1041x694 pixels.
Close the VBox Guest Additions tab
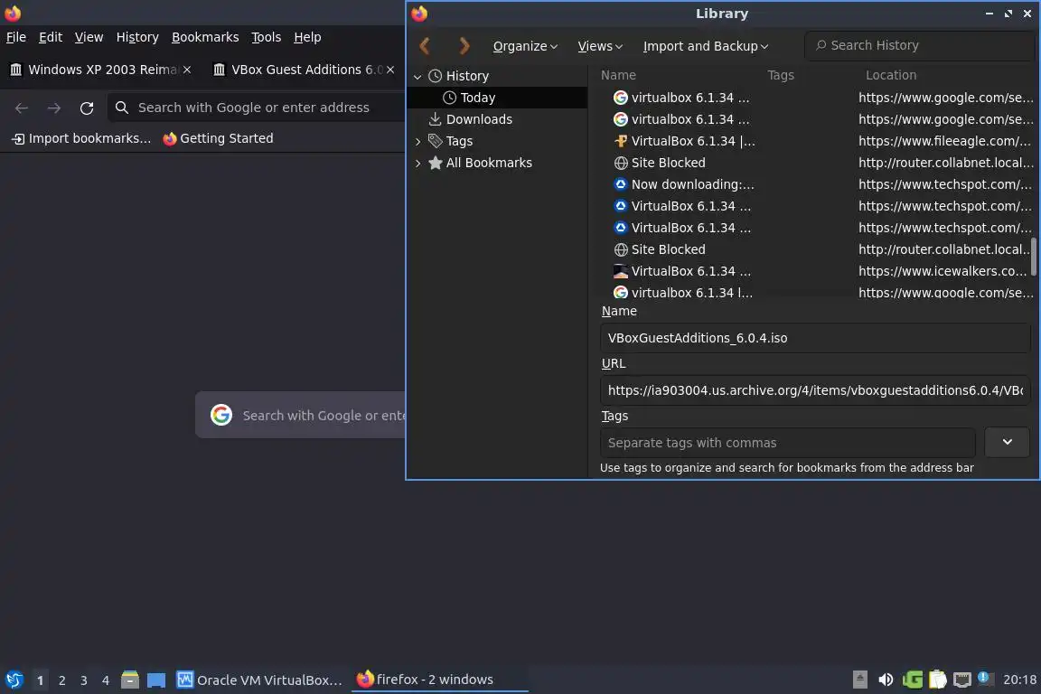pos(390,70)
